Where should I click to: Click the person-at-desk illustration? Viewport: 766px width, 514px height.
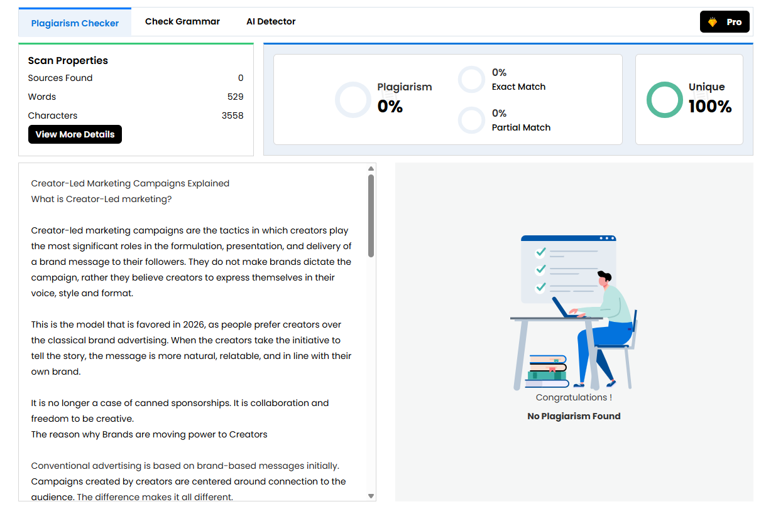(x=601, y=328)
